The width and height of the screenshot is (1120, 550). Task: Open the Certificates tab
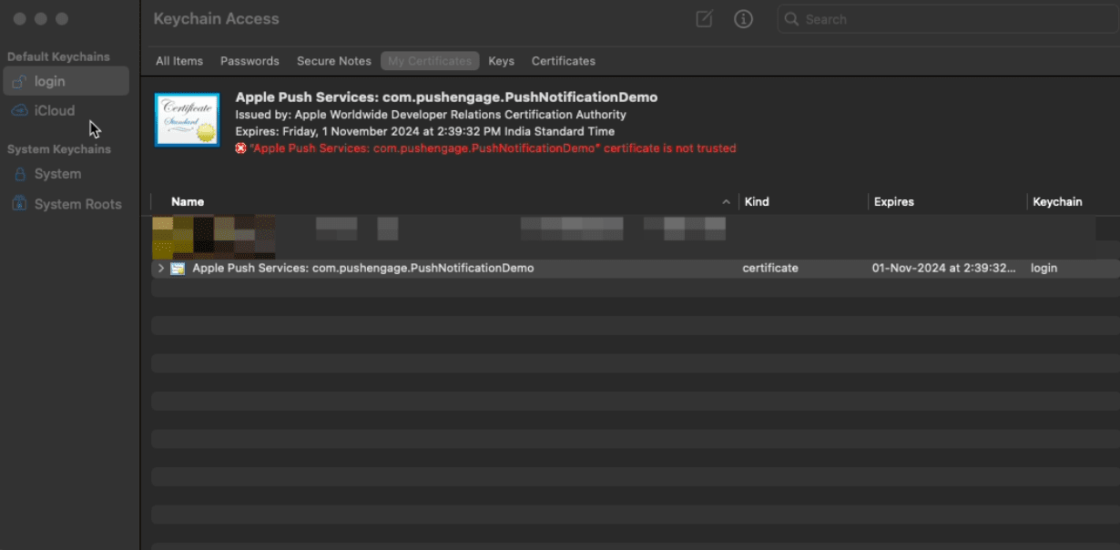564,61
